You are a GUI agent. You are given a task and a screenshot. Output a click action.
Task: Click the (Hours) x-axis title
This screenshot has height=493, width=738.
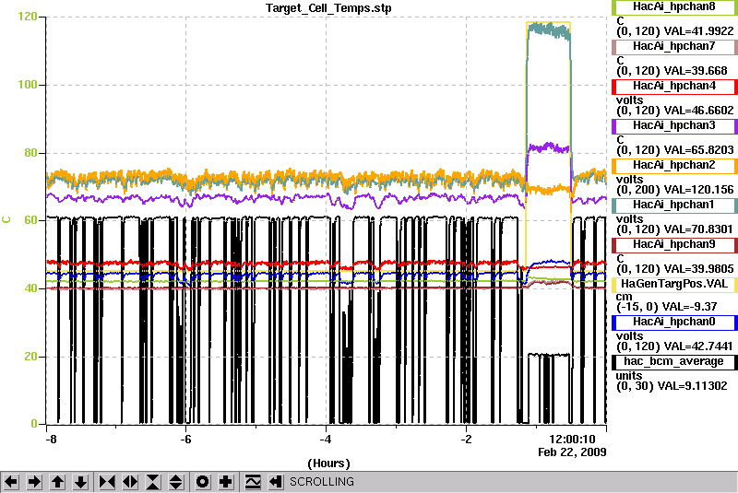(x=328, y=464)
